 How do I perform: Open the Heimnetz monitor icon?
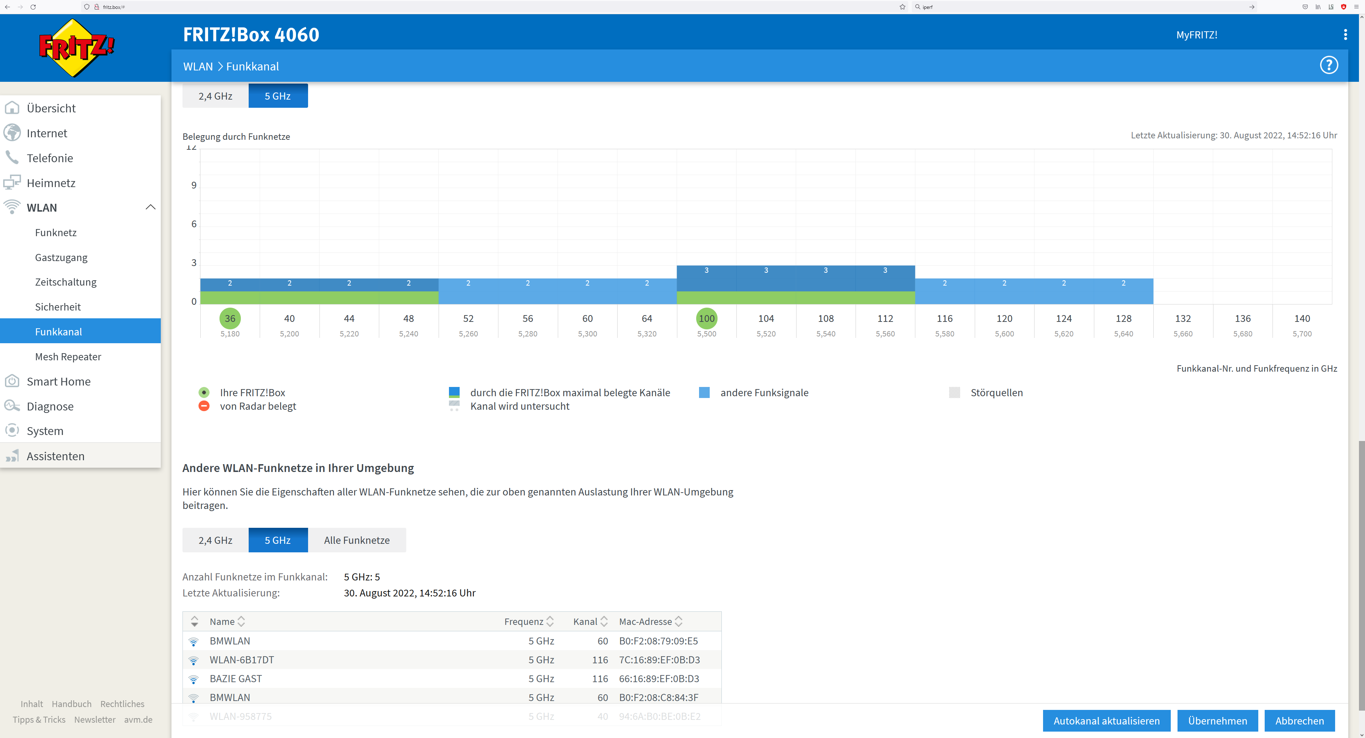(x=12, y=183)
